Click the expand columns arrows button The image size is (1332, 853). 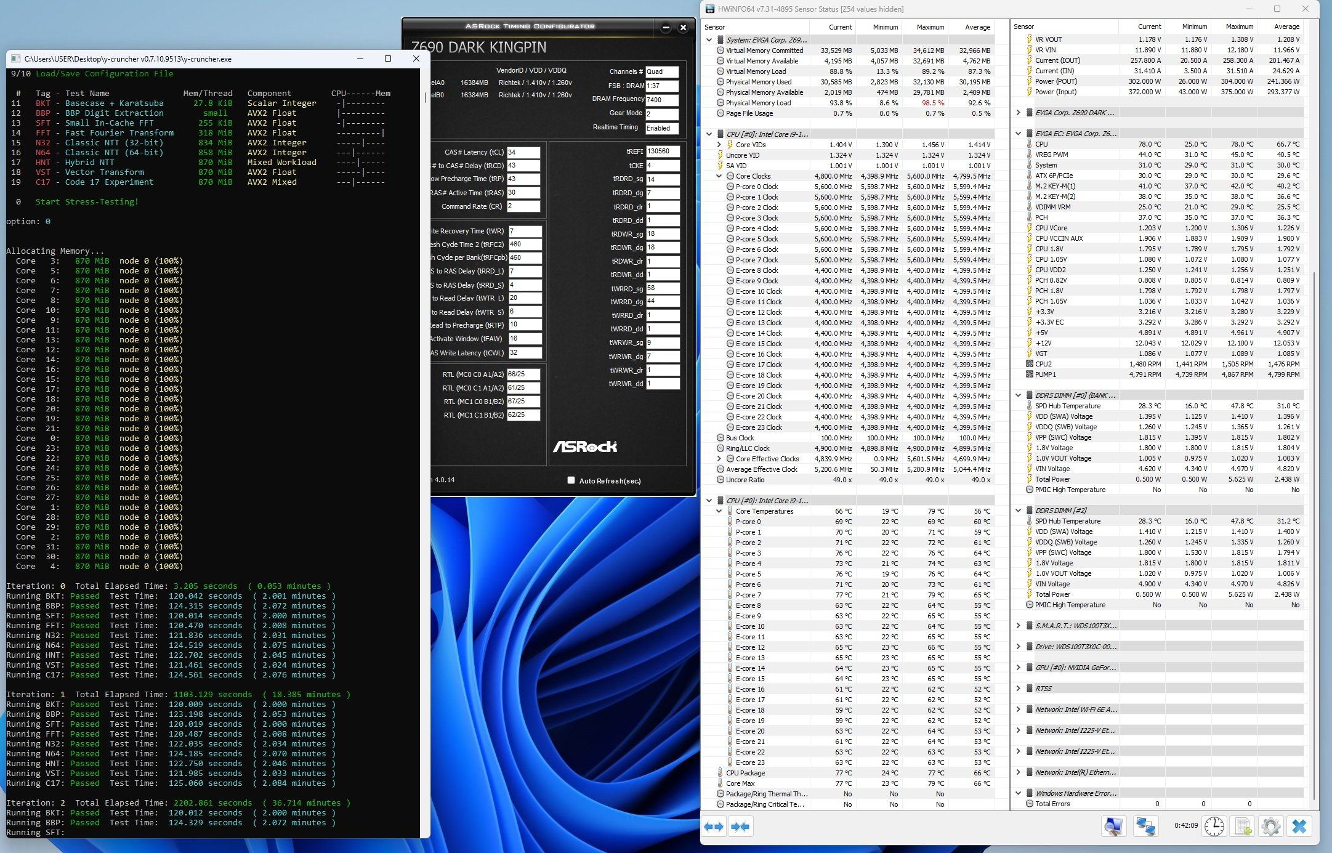click(x=714, y=827)
